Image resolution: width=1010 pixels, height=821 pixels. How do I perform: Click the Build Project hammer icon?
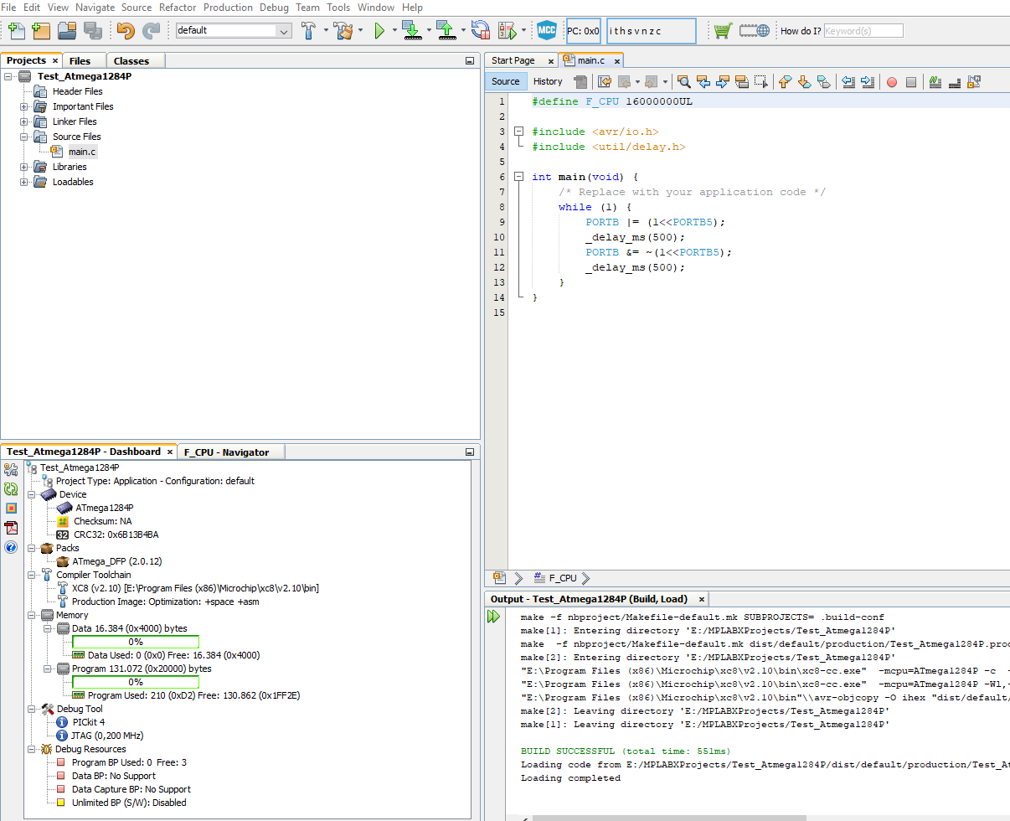tap(308, 31)
